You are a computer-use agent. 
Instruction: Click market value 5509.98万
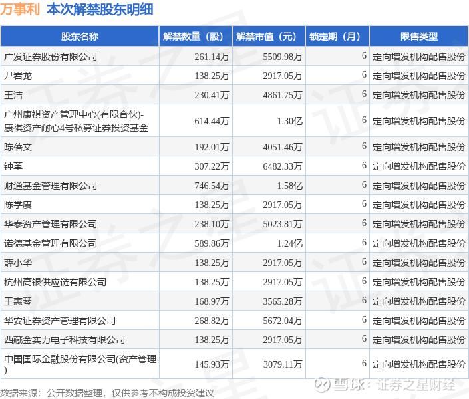coord(283,57)
